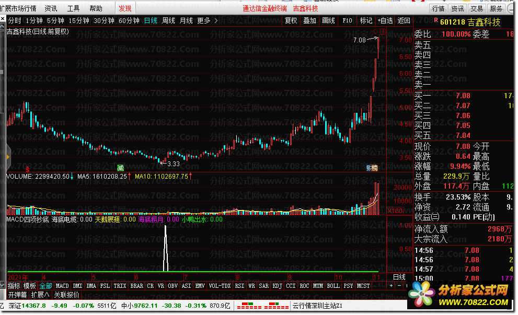
Task: Switch to 分时 chart period
Action: [15, 20]
